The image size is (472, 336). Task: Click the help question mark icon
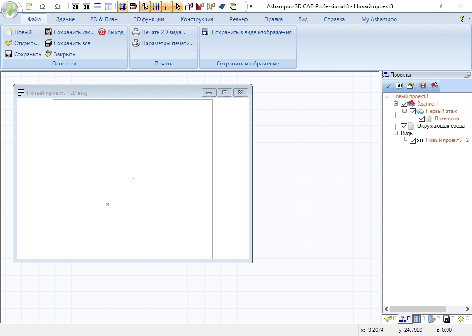tap(462, 19)
